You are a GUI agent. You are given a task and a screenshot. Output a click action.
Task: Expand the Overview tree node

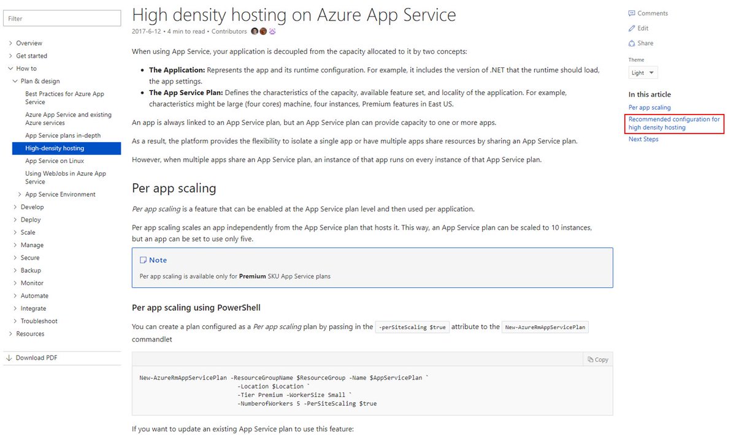[10, 43]
